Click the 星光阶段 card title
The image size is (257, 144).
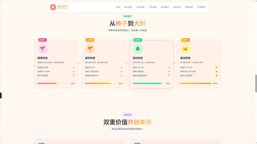[185, 58]
